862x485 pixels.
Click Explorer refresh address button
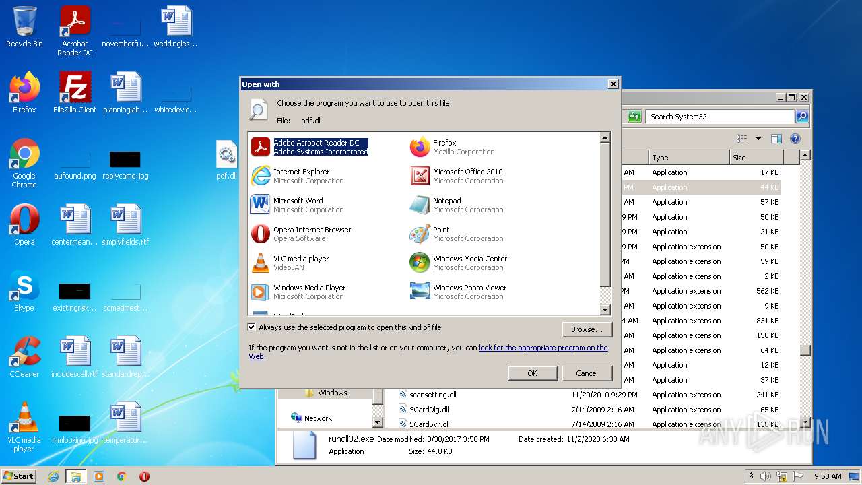coord(634,117)
